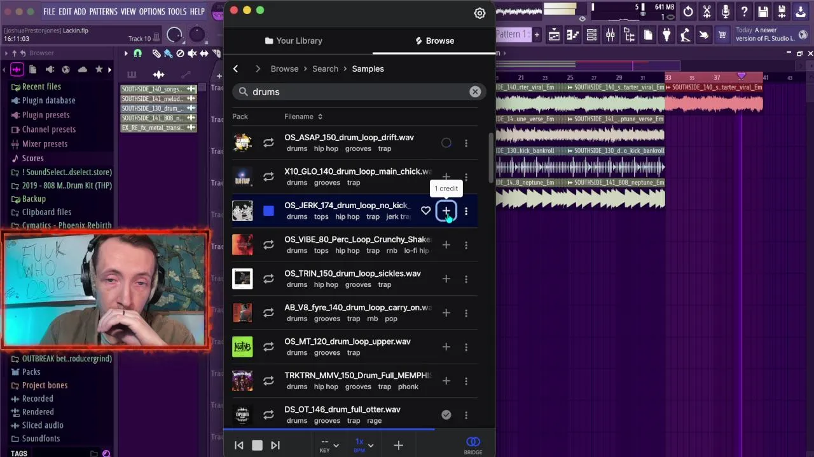The width and height of the screenshot is (814, 457).
Task: Open the Splice Bridge panel
Action: (473, 444)
